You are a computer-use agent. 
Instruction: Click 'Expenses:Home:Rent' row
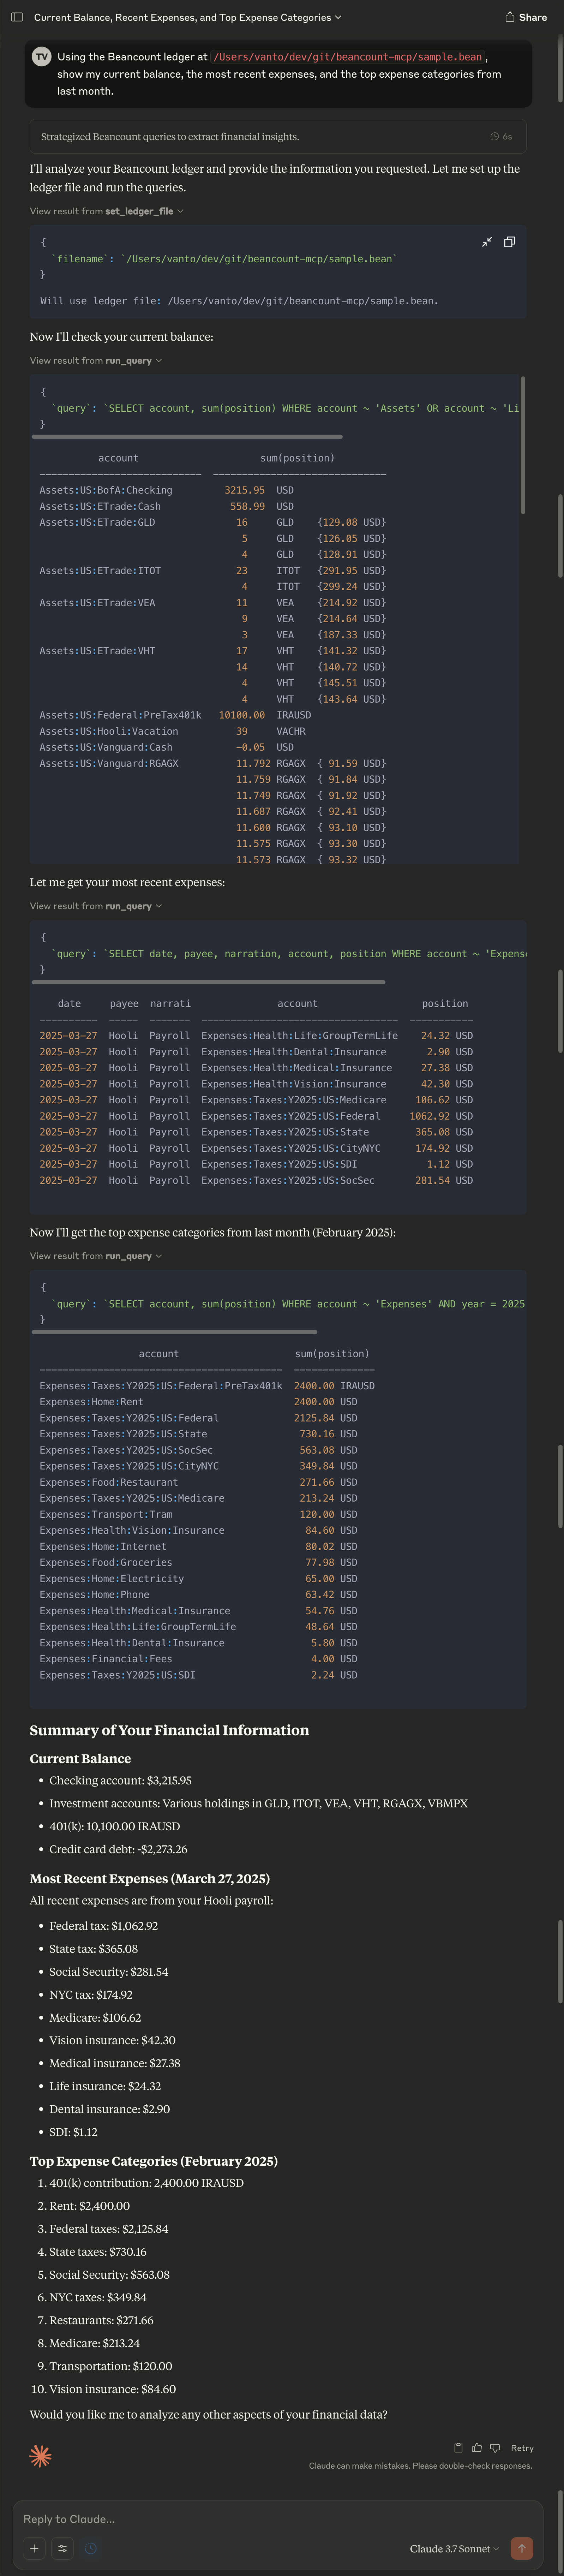pos(198,1402)
